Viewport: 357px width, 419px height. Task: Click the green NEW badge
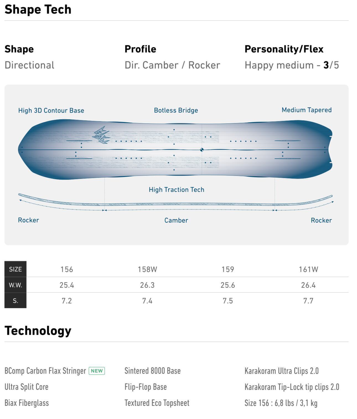point(97,371)
